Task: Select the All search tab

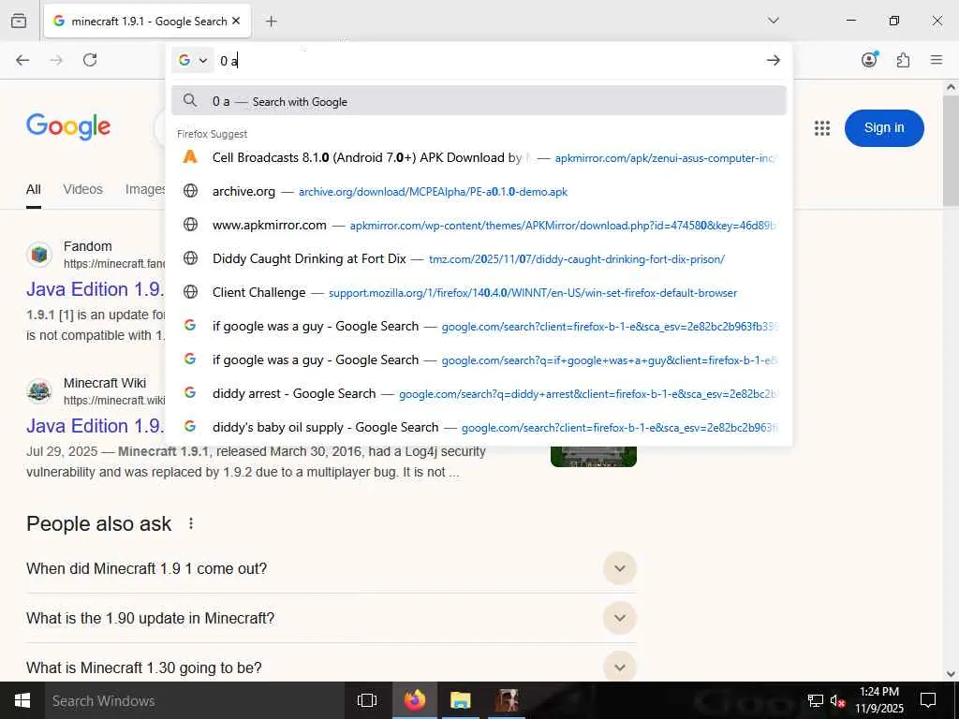Action: coord(34,189)
